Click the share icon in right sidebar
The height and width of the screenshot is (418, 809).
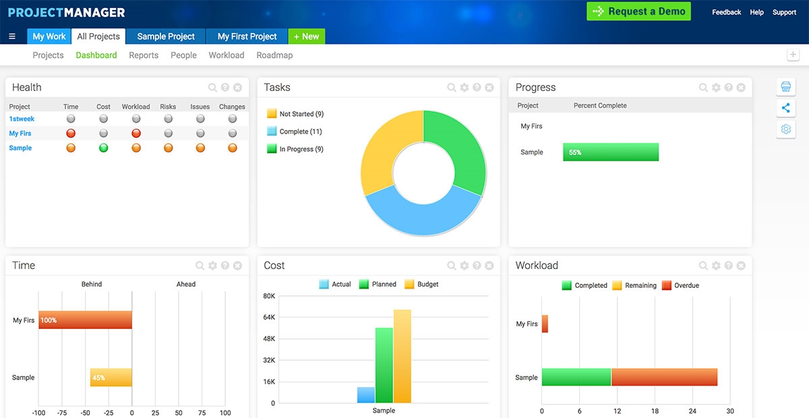tap(785, 108)
